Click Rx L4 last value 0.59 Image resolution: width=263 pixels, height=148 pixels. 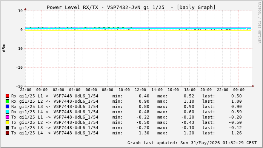coord(237,112)
